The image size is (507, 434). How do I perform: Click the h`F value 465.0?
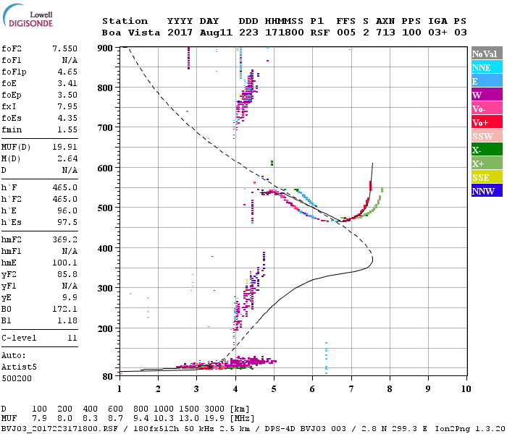64,187
